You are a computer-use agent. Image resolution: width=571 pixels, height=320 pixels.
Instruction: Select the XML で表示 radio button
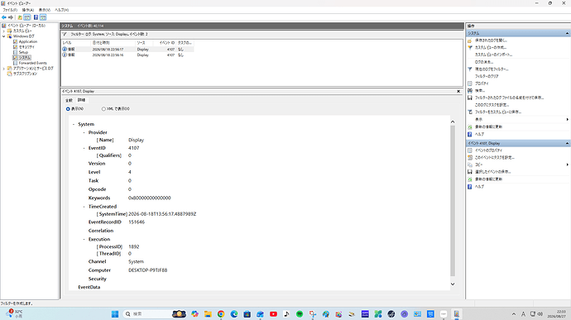click(x=103, y=109)
